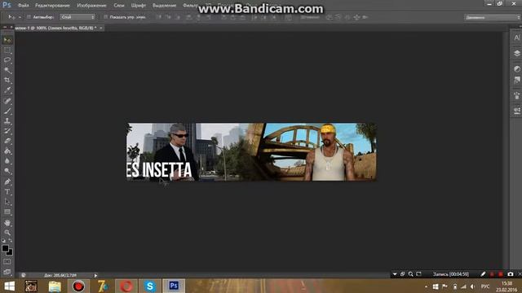This screenshot has width=522, height=293.
Task: Select the Pen tool
Action: coord(7,181)
